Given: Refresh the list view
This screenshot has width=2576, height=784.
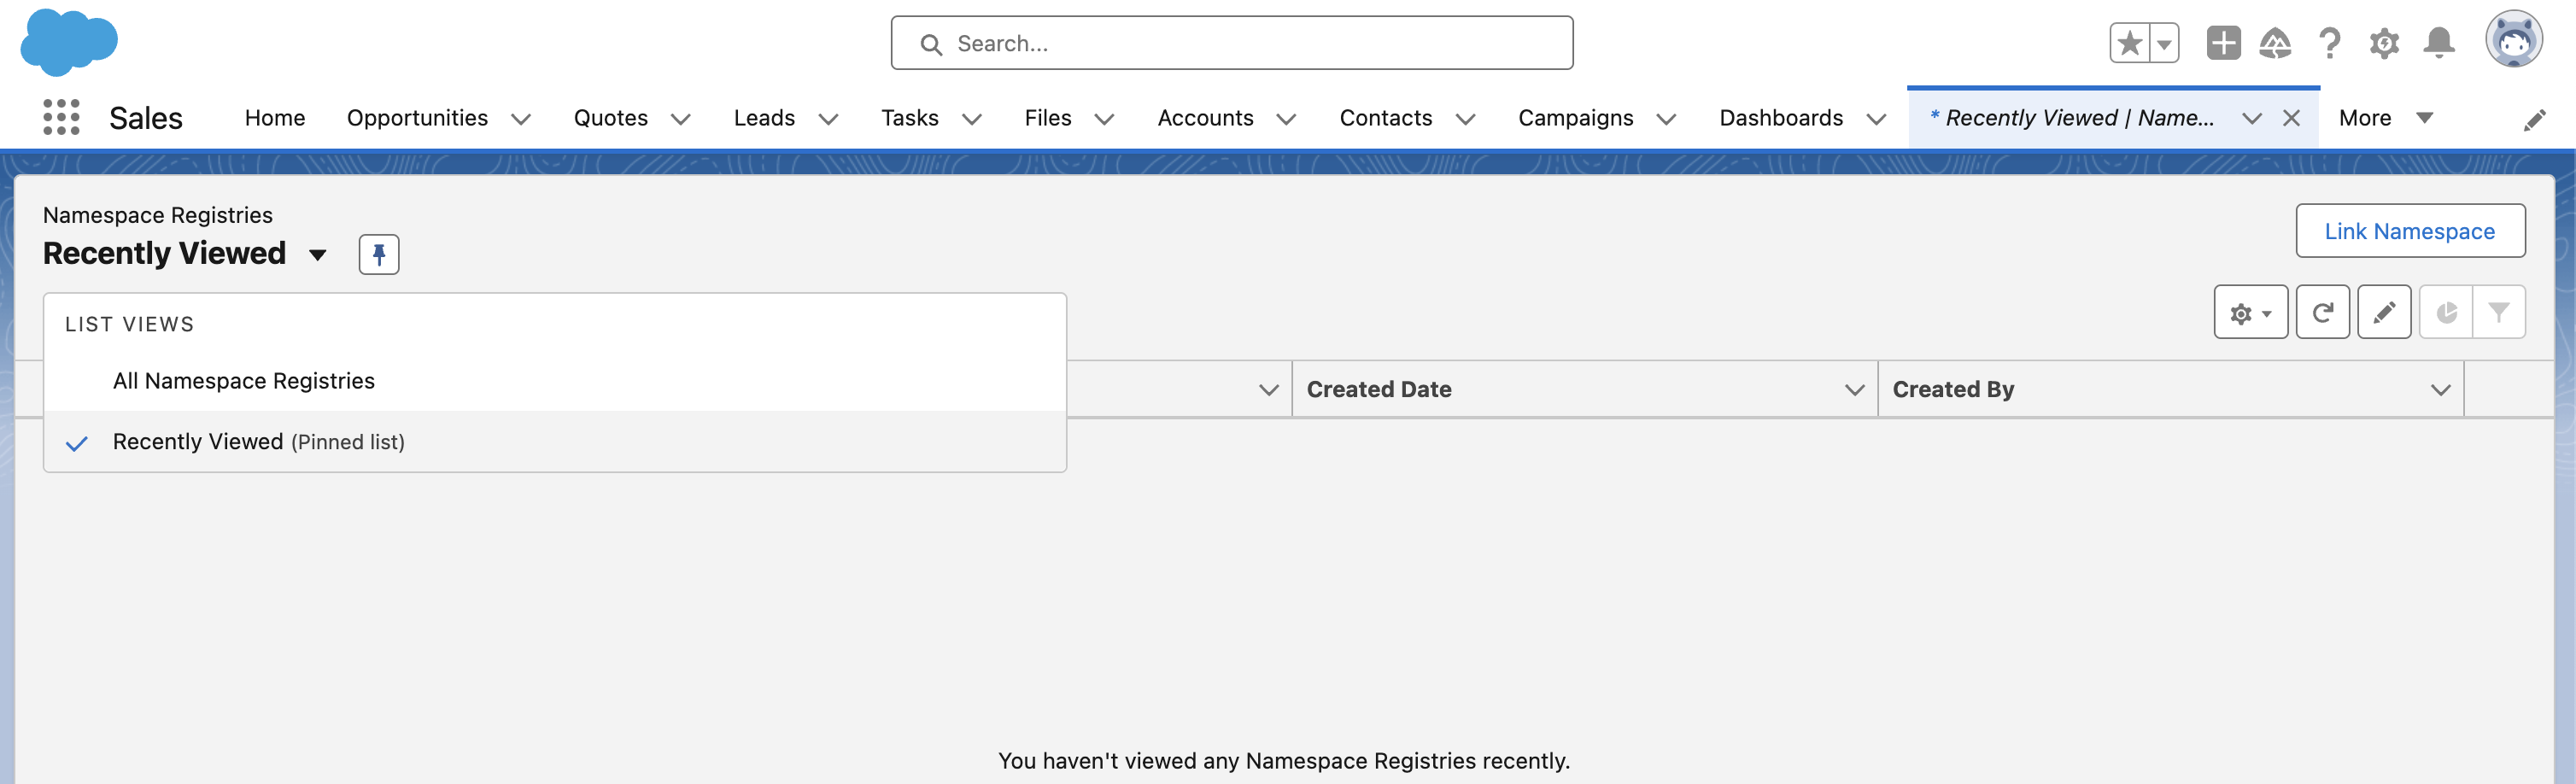Looking at the screenshot, I should pos(2322,312).
